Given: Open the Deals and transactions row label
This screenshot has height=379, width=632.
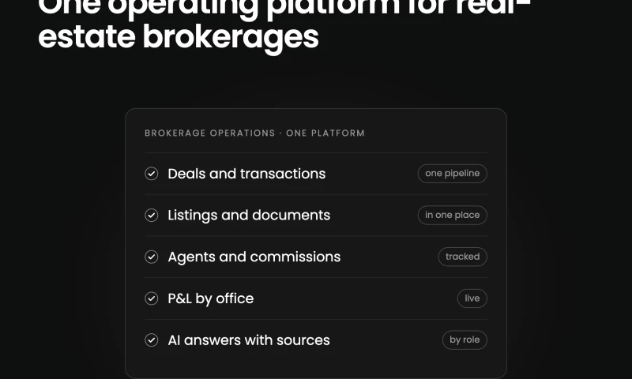Looking at the screenshot, I should (246, 174).
